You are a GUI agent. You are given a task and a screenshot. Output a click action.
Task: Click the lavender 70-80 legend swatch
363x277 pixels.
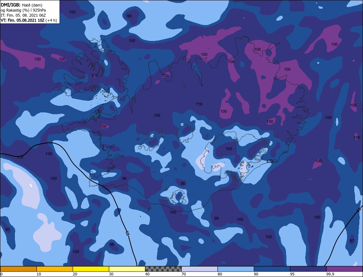click(x=200, y=269)
